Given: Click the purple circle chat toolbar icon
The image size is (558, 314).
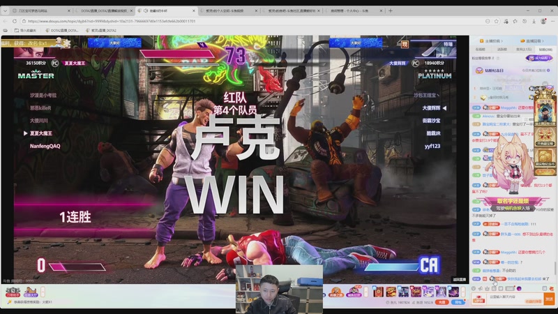Looking at the screenshot, I should tap(519, 288).
